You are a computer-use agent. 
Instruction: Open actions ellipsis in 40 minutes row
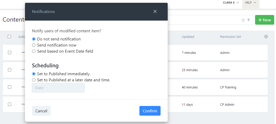coord(23,87)
